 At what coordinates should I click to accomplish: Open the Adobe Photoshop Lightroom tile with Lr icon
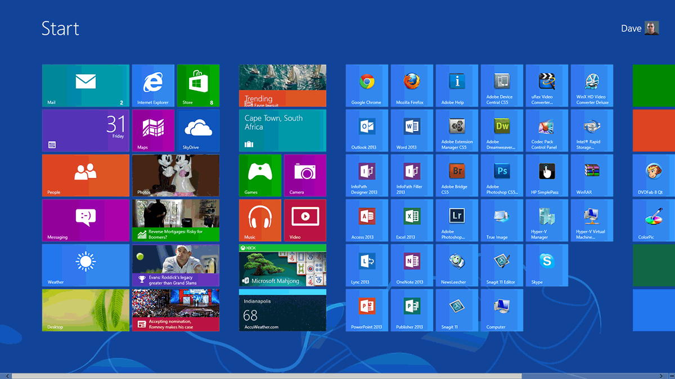pos(457,220)
